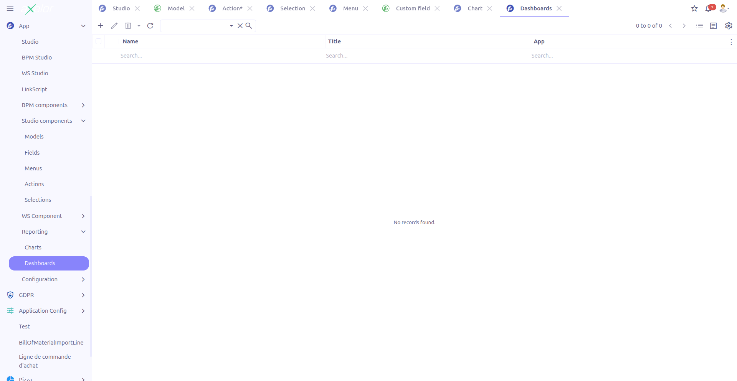
Task: Open the Charts sidebar entry
Action: click(x=33, y=247)
